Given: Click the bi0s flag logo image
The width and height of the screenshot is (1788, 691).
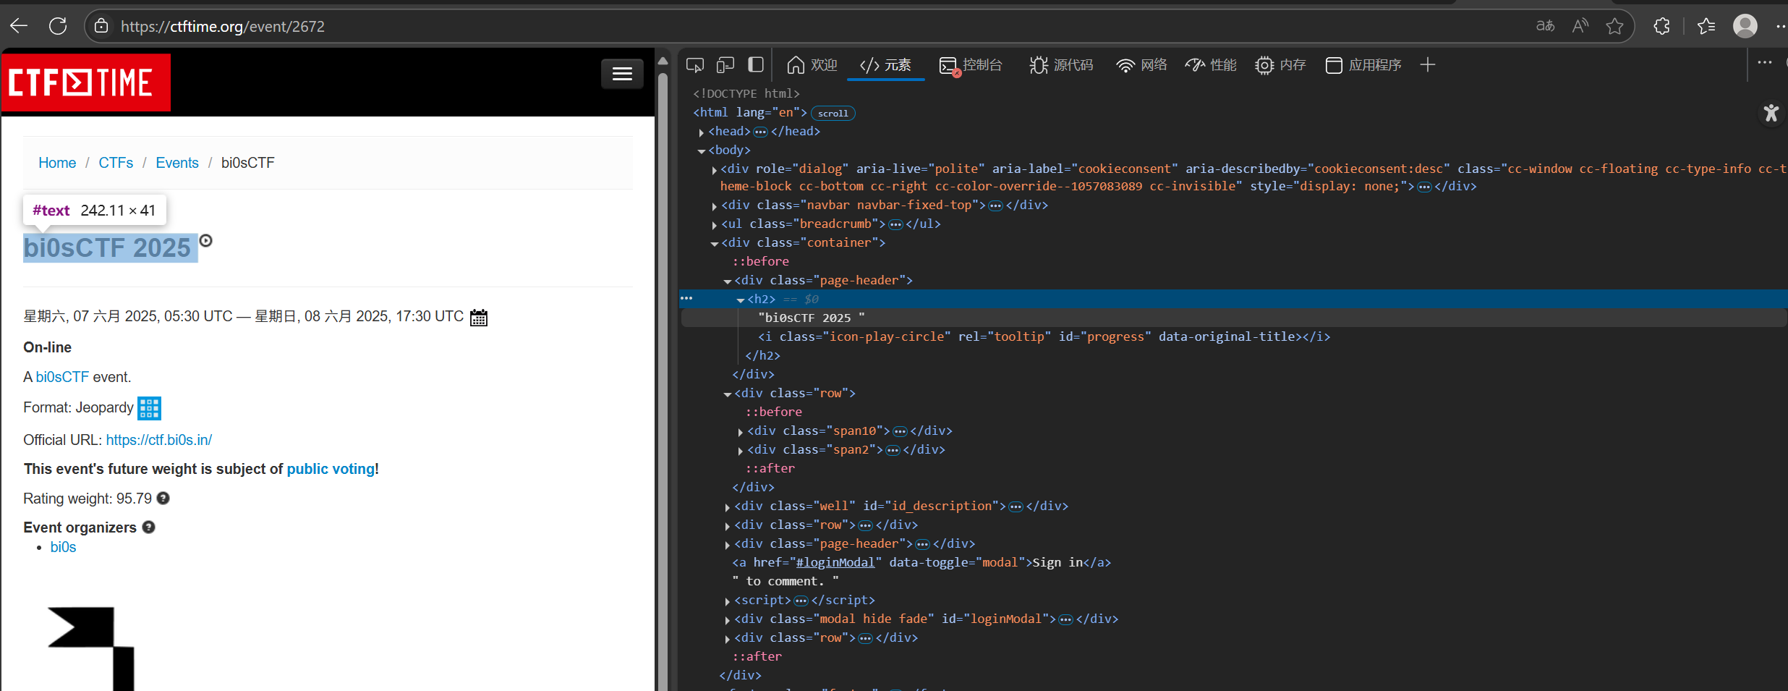Looking at the screenshot, I should click(91, 648).
